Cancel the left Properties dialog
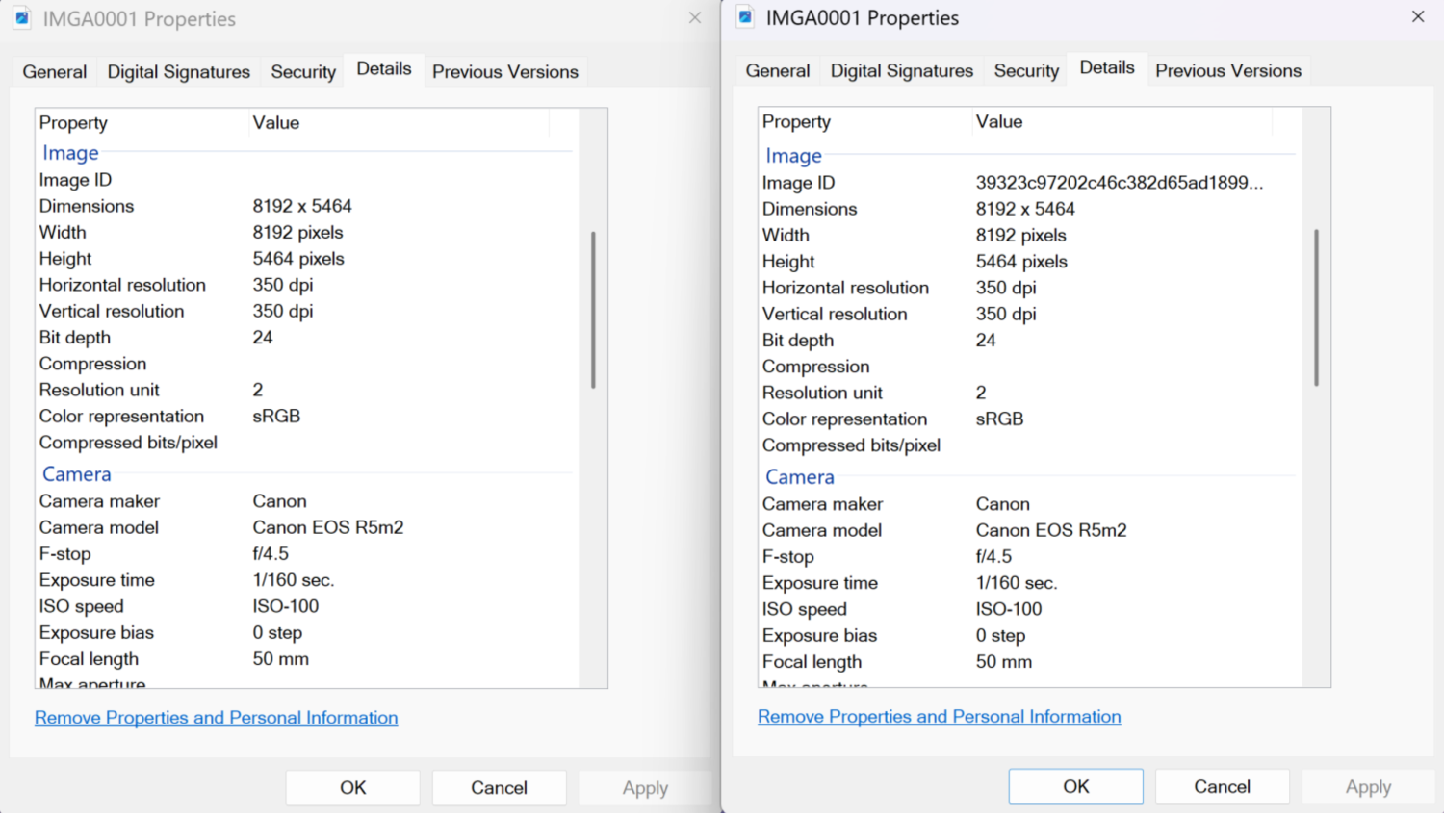 click(499, 787)
